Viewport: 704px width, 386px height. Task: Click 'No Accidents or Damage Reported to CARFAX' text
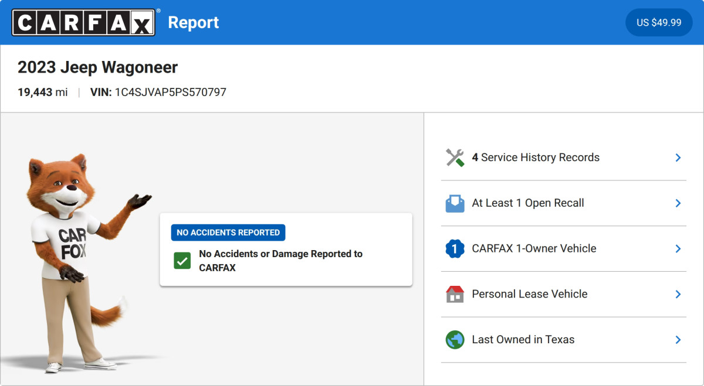281,261
